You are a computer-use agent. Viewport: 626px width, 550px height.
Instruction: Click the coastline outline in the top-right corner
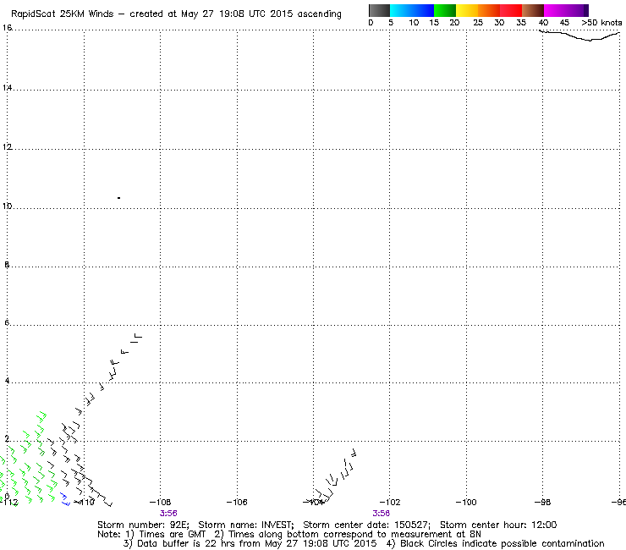click(x=579, y=36)
